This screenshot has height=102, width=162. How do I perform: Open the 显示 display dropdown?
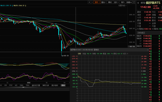116,2
